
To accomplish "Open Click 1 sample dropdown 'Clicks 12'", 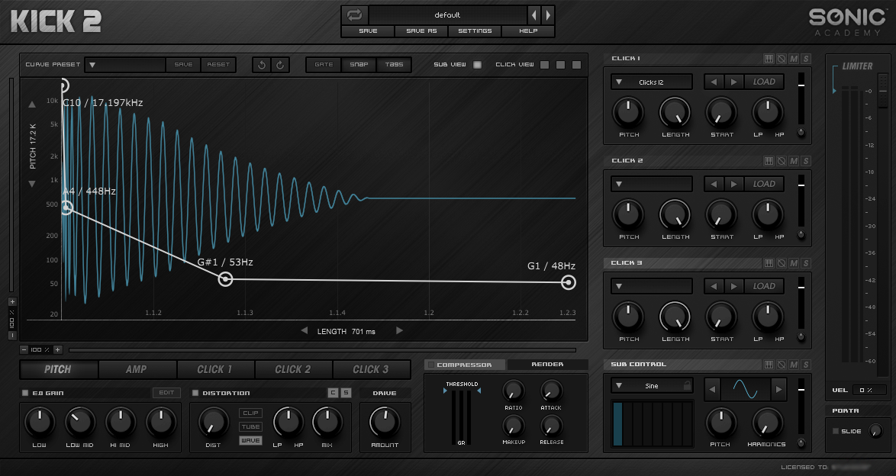I will pyautogui.click(x=652, y=82).
